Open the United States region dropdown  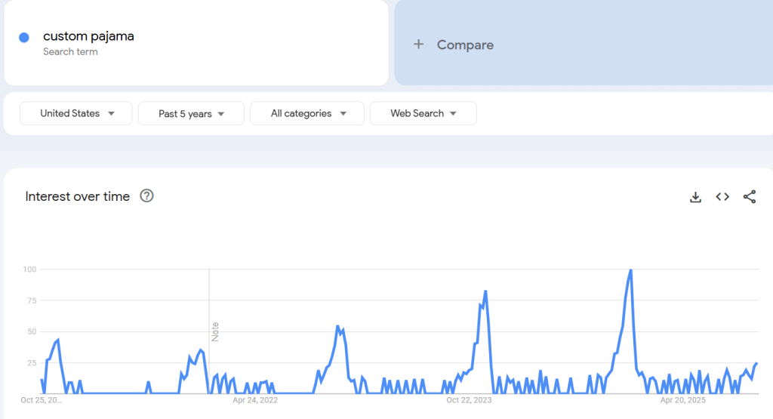[76, 113]
